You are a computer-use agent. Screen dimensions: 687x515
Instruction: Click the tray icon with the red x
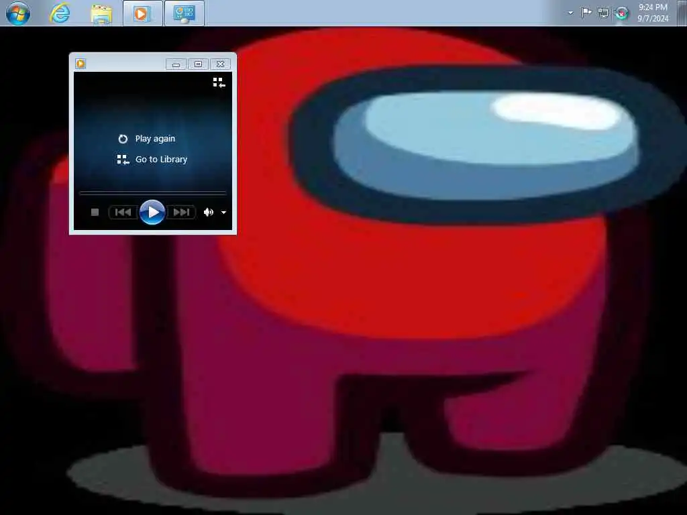(x=621, y=13)
